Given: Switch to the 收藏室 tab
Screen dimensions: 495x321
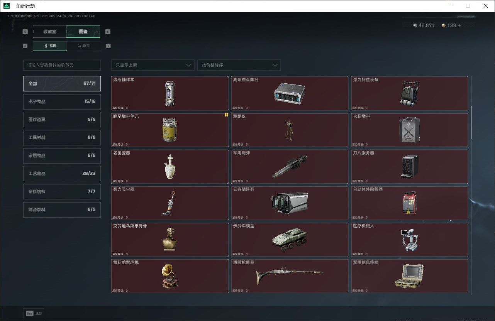Looking at the screenshot, I should pyautogui.click(x=50, y=32).
